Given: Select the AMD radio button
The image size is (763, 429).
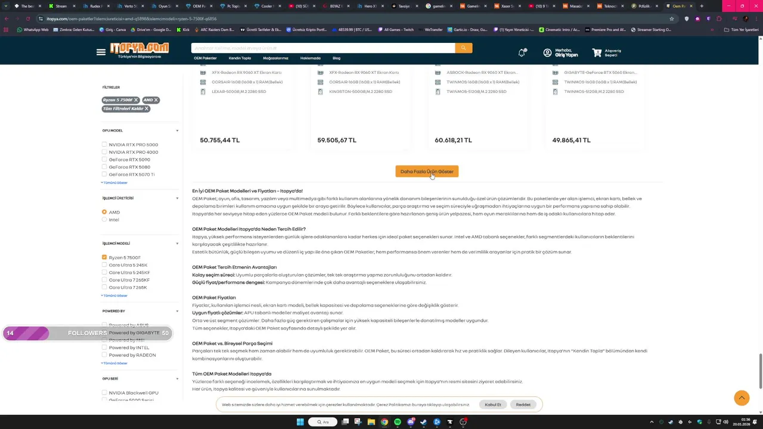Looking at the screenshot, I should (104, 212).
